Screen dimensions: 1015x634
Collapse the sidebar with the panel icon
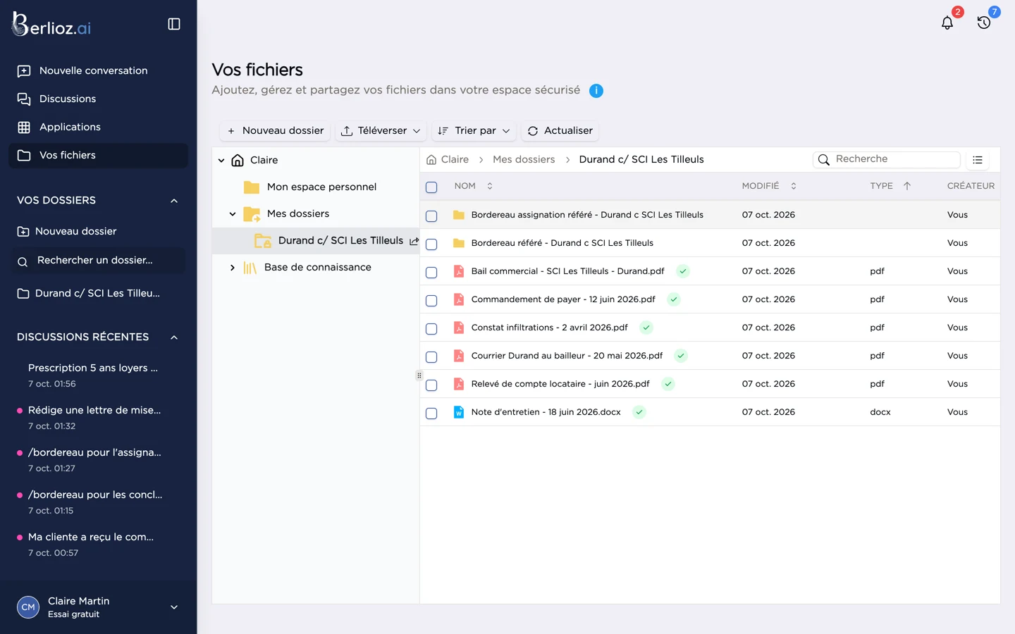coord(174,24)
